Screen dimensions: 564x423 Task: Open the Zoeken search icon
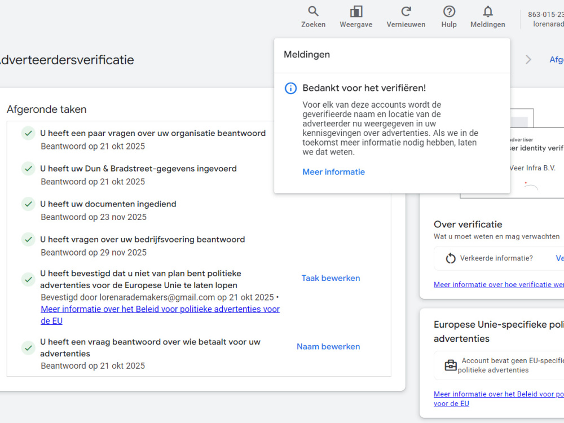click(x=313, y=11)
